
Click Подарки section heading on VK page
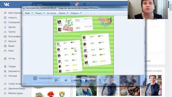(x=38, y=88)
